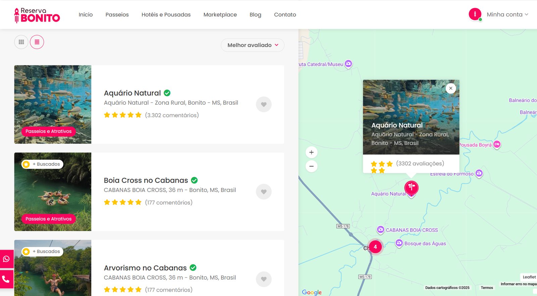
Task: Click + Buscados badge on Boia Cross card
Action: pyautogui.click(x=42, y=164)
